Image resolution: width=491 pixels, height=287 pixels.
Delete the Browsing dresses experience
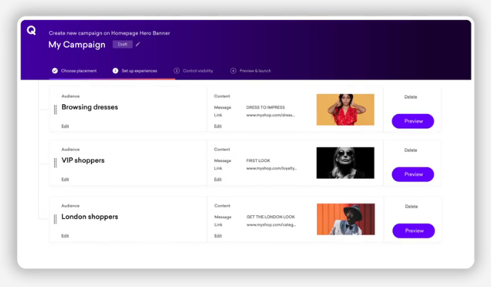click(x=410, y=97)
